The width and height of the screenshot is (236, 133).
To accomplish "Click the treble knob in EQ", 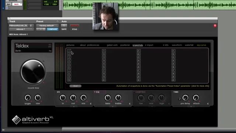I will (x=118, y=98).
